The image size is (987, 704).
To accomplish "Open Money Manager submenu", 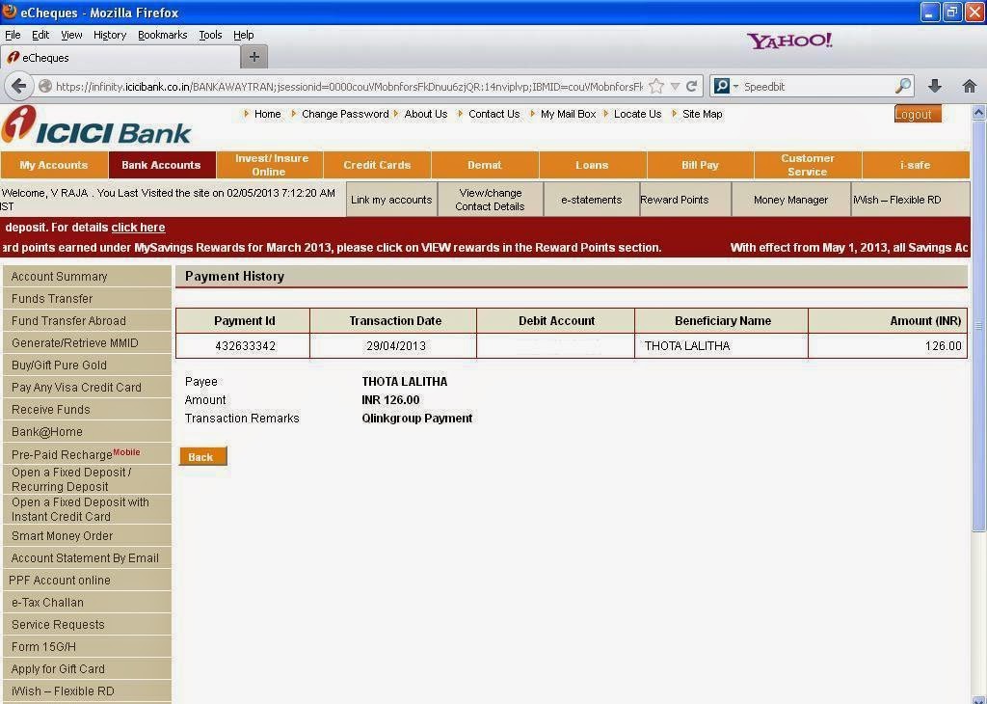I will (790, 200).
